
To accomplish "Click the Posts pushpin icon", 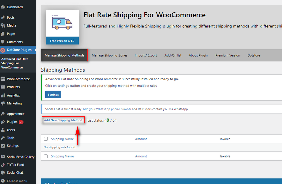I will (x=3, y=17).
